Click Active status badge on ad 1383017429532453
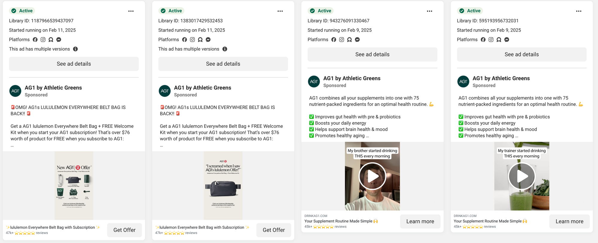598x243 pixels. (171, 11)
